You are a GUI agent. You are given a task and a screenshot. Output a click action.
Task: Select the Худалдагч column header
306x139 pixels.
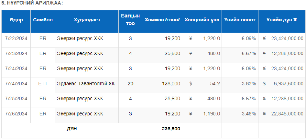coord(87,21)
